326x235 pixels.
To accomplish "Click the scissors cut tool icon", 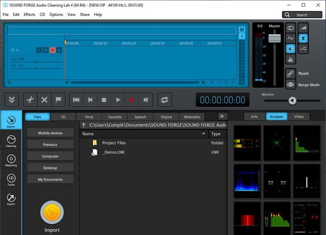I will [30, 99].
